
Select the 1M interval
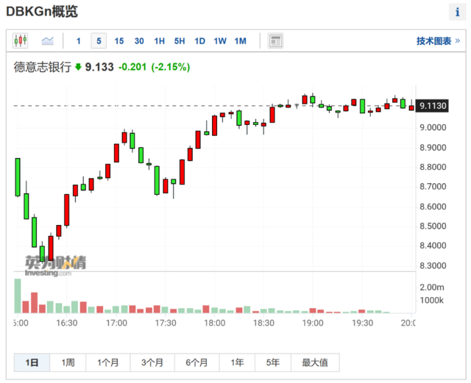(x=241, y=41)
